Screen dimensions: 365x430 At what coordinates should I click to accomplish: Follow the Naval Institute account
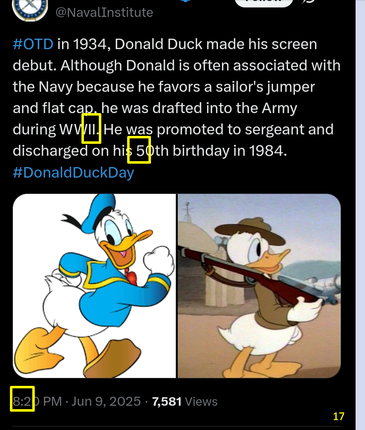264,3
